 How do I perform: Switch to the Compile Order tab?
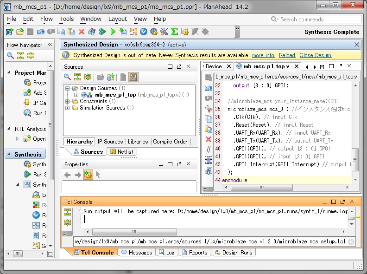click(170, 142)
